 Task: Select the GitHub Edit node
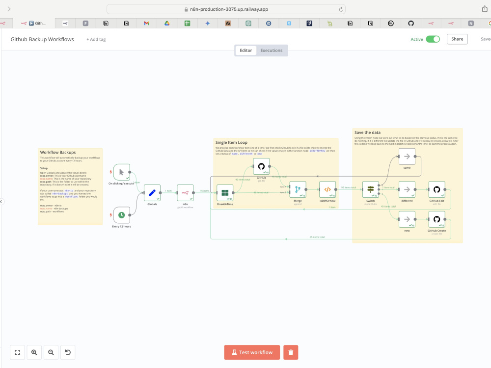(436, 189)
